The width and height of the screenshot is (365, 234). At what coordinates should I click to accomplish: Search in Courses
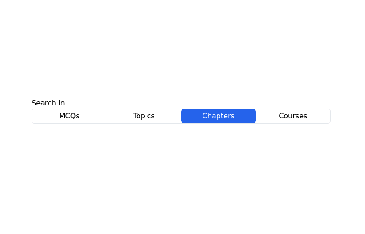(x=293, y=116)
